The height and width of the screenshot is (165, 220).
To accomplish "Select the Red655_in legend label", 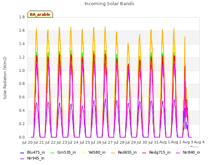I will [127, 152].
